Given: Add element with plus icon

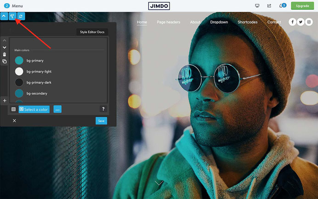Looking at the screenshot, I should [x=5, y=101].
